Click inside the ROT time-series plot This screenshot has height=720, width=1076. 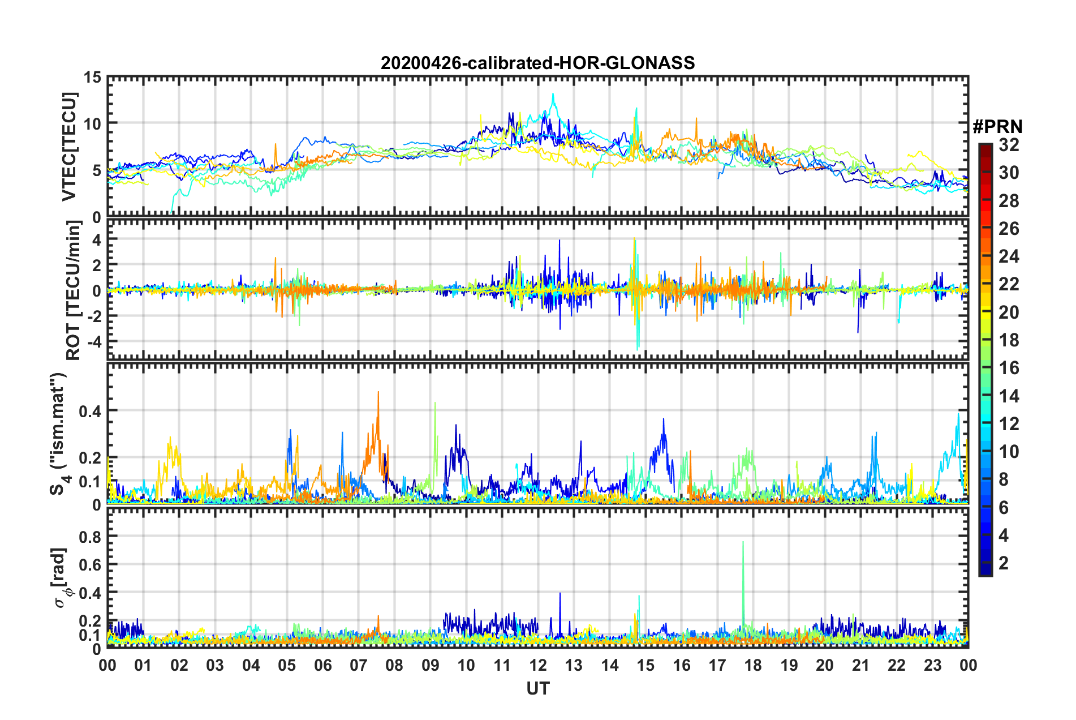538,289
